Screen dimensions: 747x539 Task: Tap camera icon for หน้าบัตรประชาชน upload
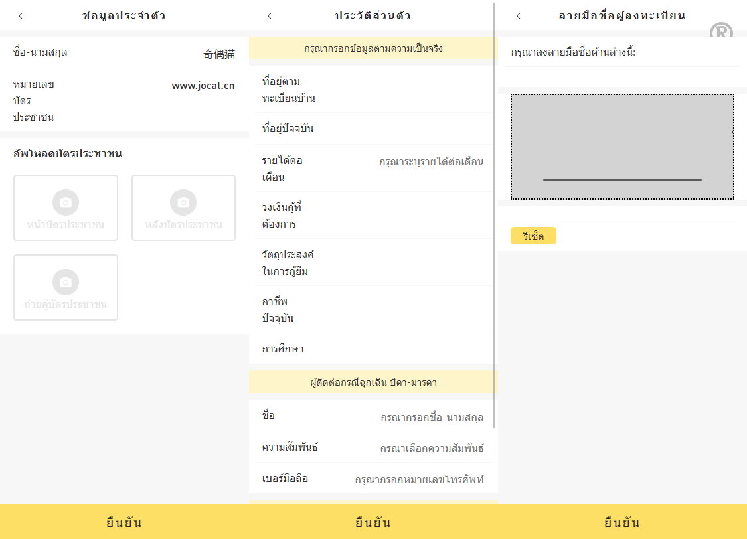click(66, 202)
